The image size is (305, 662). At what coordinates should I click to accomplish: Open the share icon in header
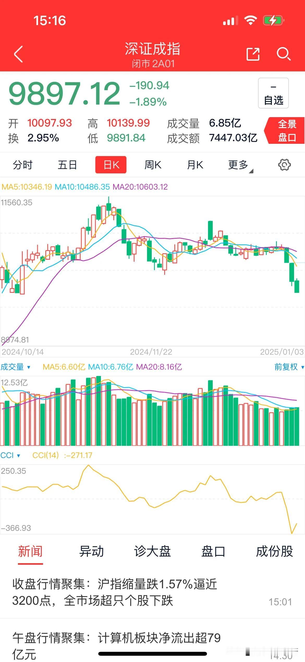pos(253,54)
